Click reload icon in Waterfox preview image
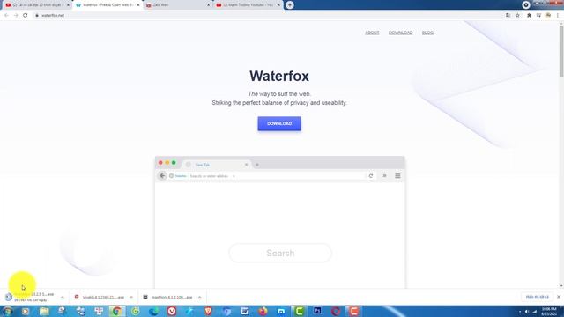564x317 pixels. pyautogui.click(x=371, y=176)
